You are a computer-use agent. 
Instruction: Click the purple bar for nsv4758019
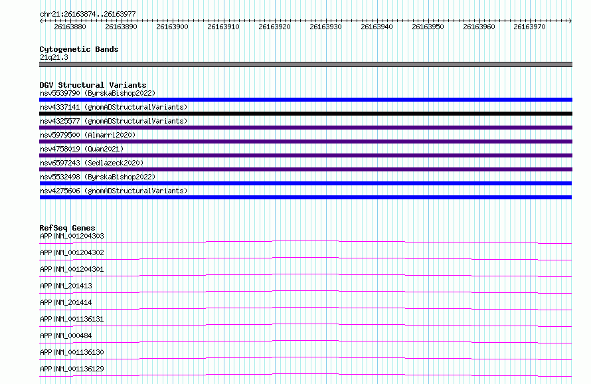tap(305, 155)
